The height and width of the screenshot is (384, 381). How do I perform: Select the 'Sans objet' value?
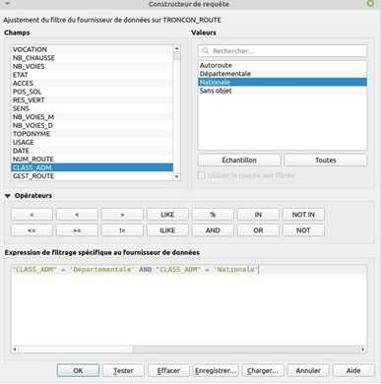[x=283, y=91]
